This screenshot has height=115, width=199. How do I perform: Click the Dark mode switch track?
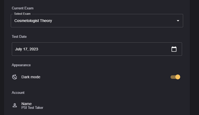172,77
